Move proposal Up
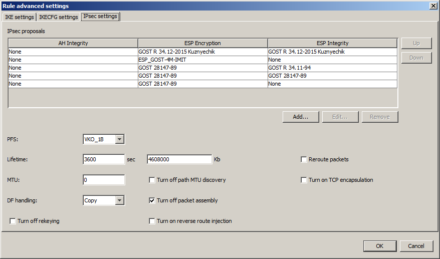440x259 pixels. tap(416, 43)
